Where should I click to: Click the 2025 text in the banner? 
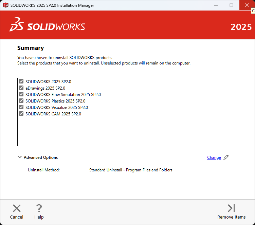point(241,27)
